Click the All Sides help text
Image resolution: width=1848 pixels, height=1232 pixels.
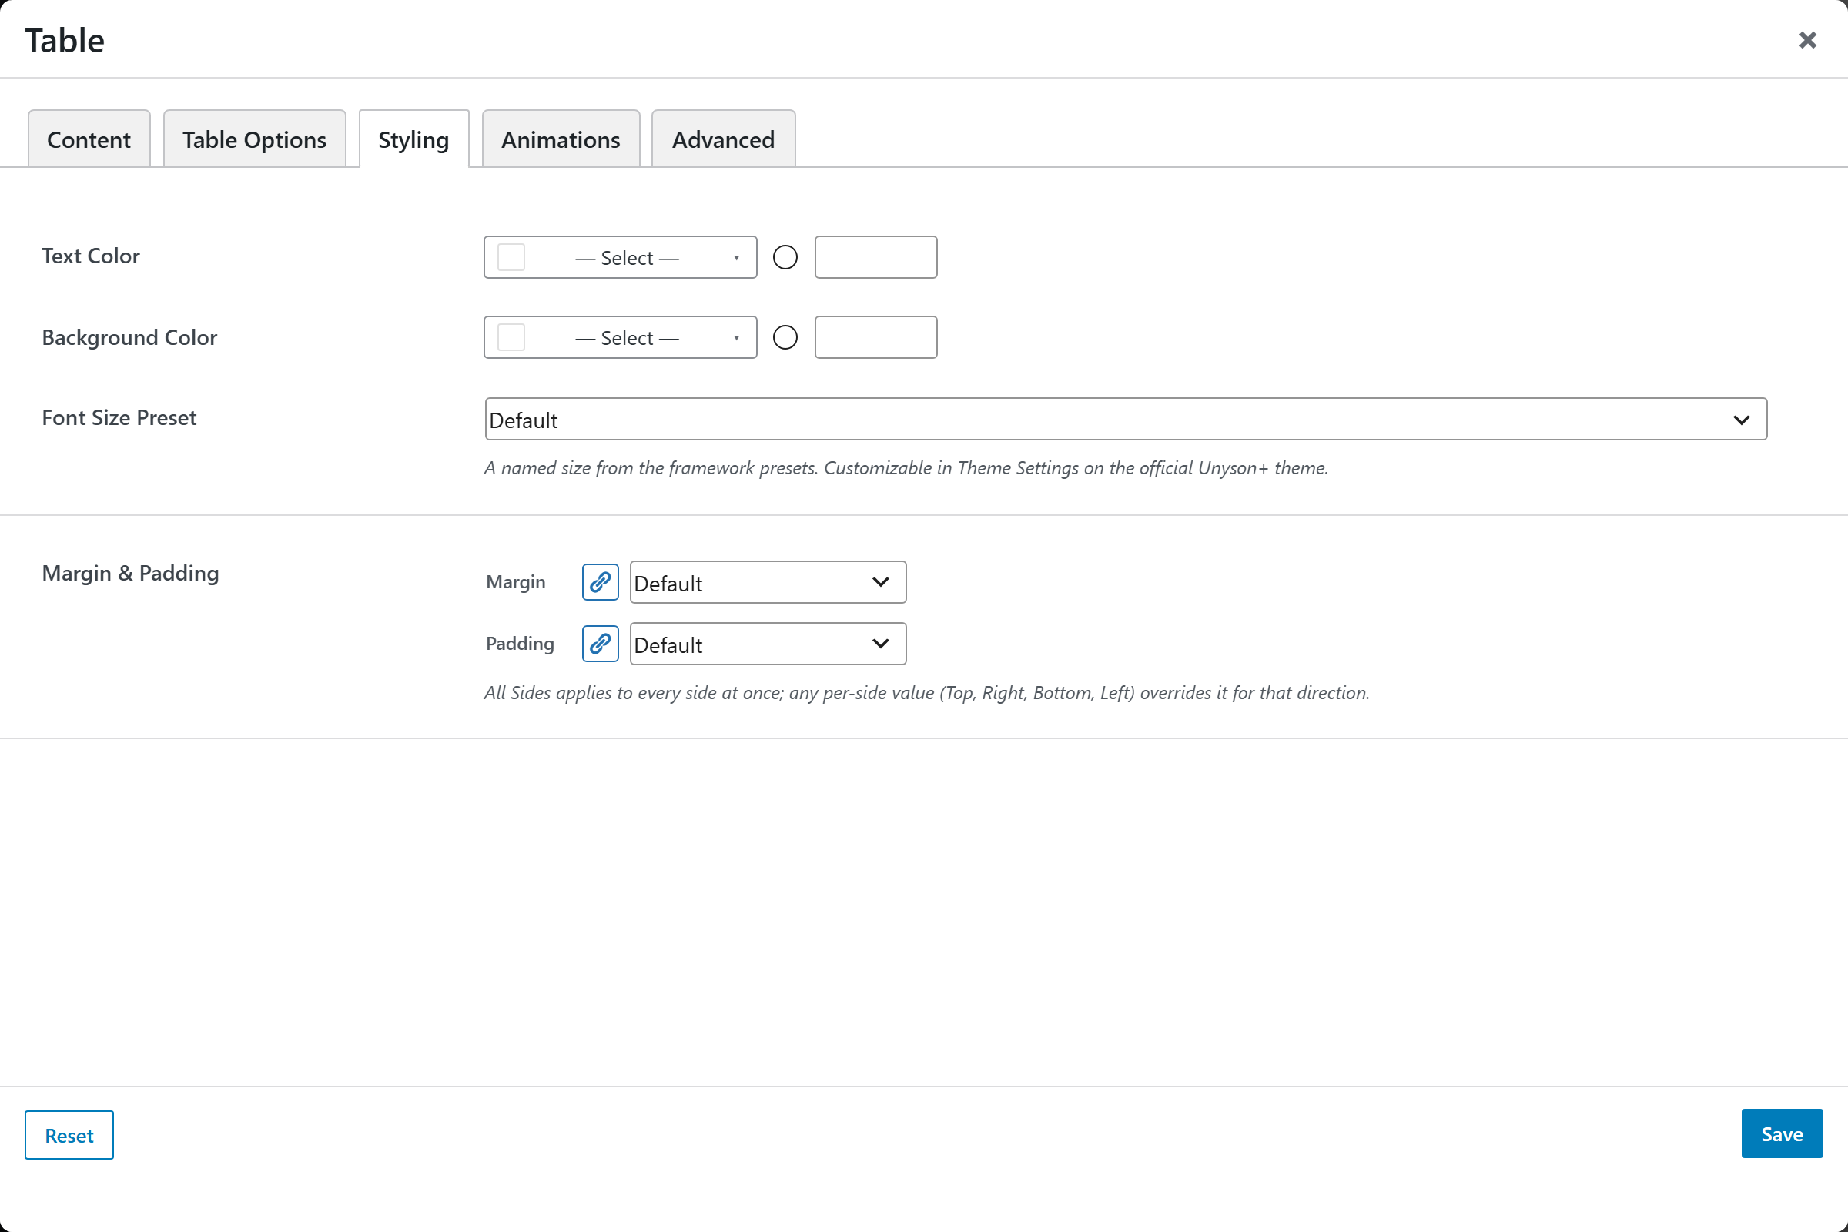927,692
